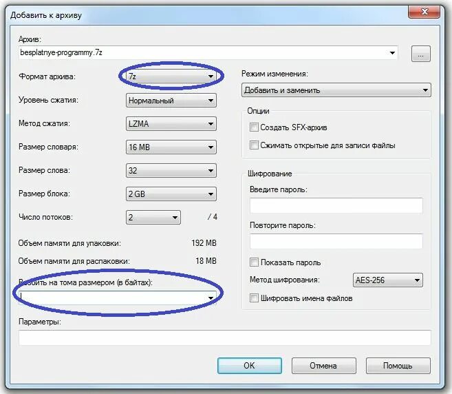Check the Показать пароль checkbox
The width and height of the screenshot is (452, 394).
pos(254,262)
